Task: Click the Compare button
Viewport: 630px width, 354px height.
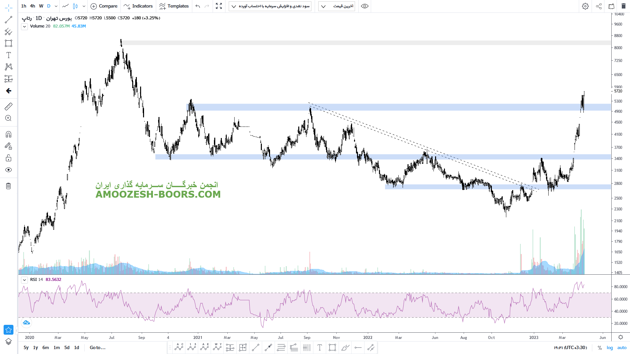Action: 104,6
